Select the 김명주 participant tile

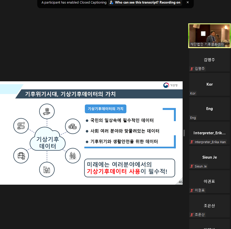(209, 60)
